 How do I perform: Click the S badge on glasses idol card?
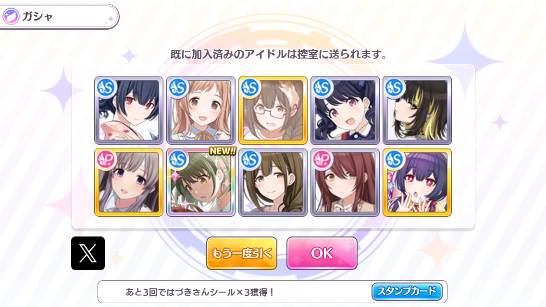(250, 87)
